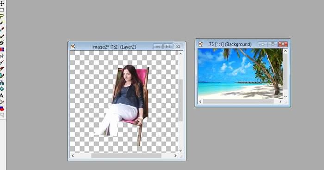The width and height of the screenshot is (324, 170).
Task: Click up arrow of Image2 vertical scrollbar
Action: (x=181, y=54)
